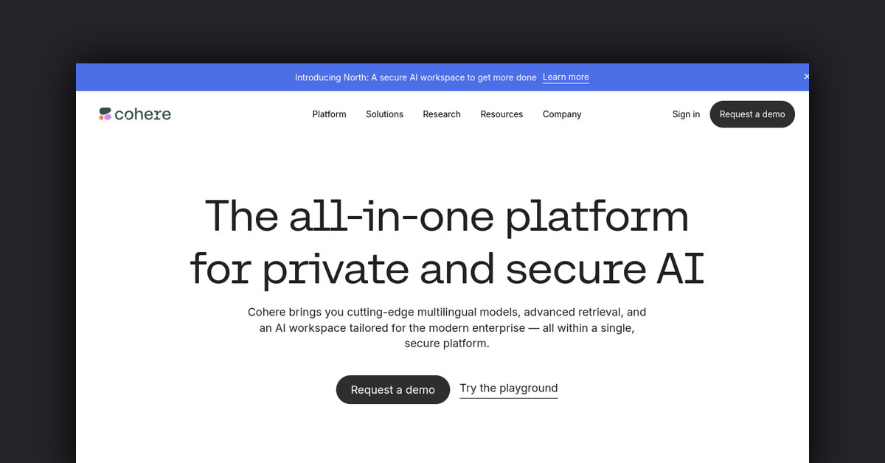This screenshot has width=885, height=463.
Task: Open the Learn more banner link
Action: point(566,77)
